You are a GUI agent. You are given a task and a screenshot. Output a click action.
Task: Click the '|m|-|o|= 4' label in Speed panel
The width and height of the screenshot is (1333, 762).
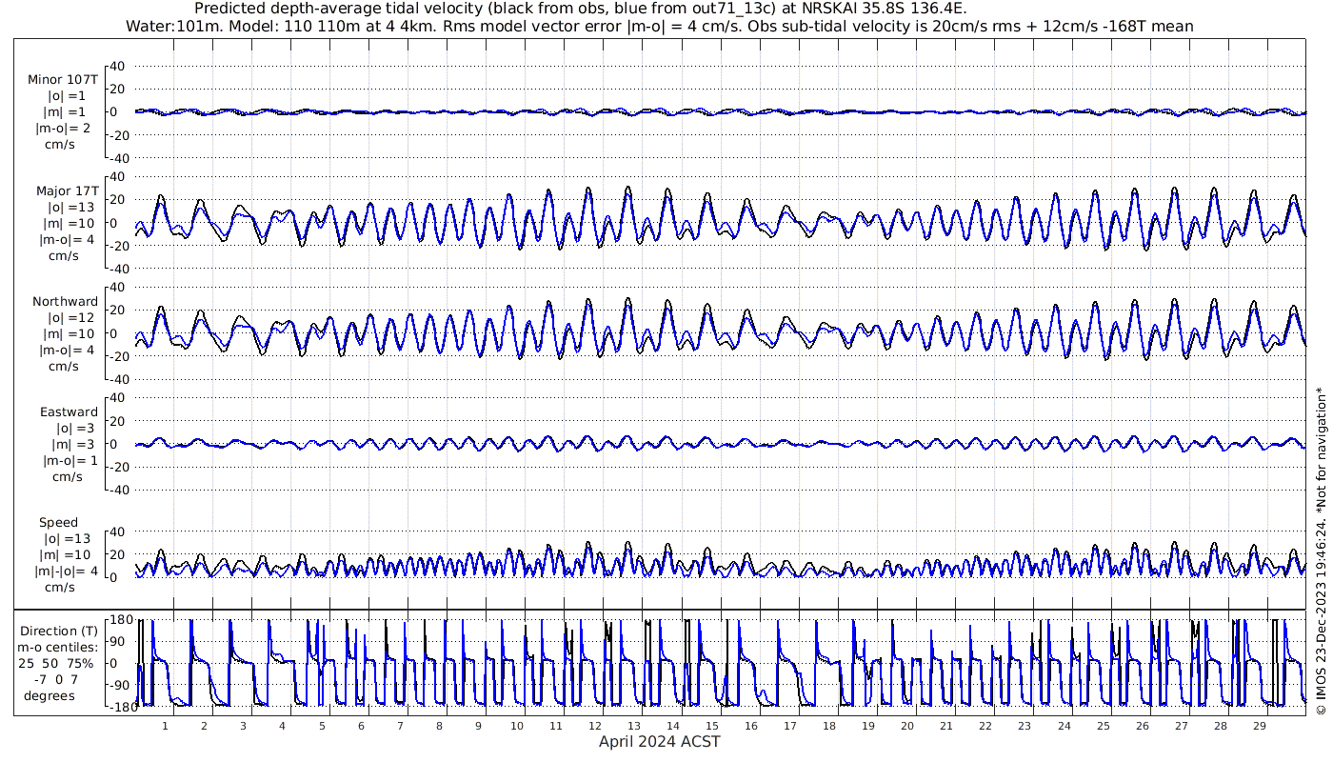coord(65,571)
